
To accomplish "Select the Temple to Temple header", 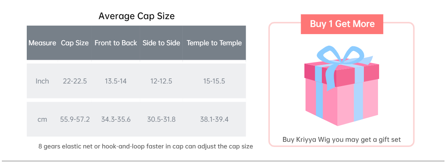I will tap(214, 43).
